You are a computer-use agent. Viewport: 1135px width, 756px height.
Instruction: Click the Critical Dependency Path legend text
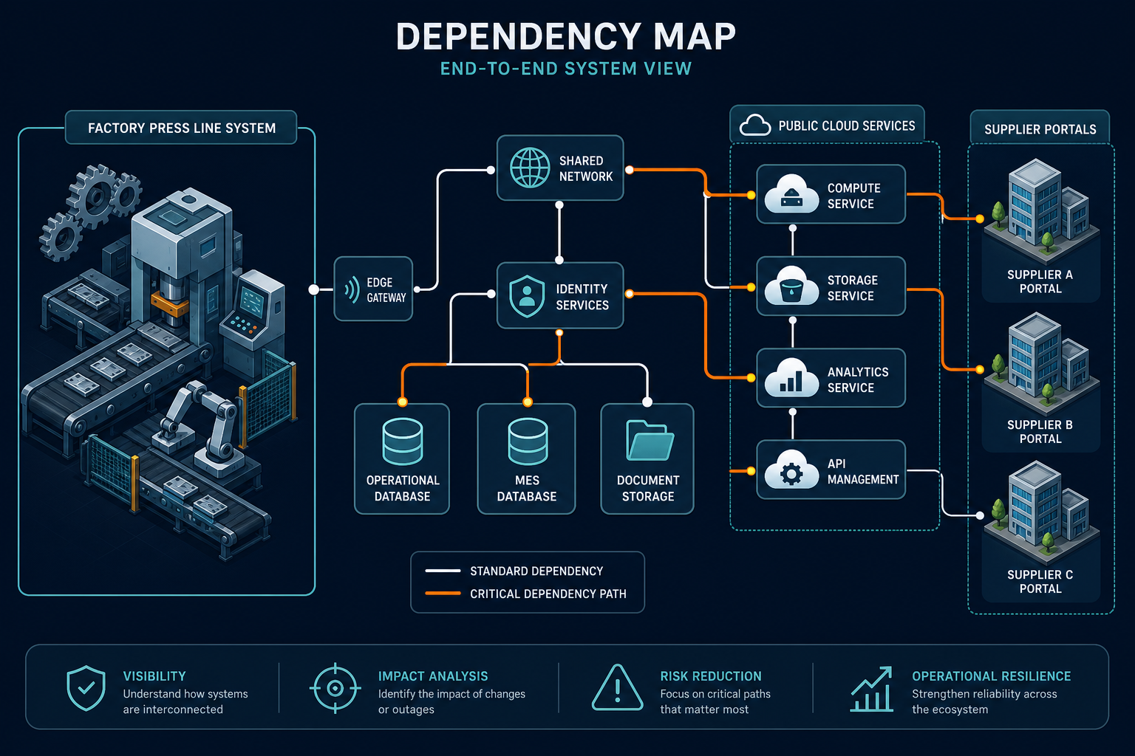tap(548, 594)
